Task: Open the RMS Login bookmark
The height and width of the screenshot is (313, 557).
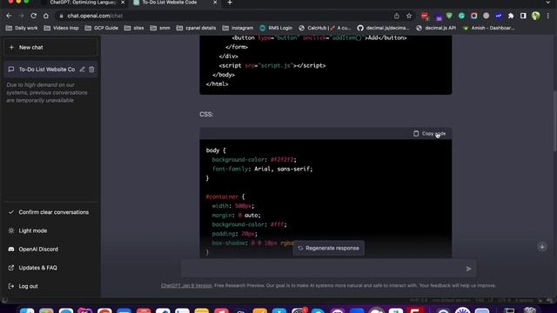Action: tap(276, 28)
